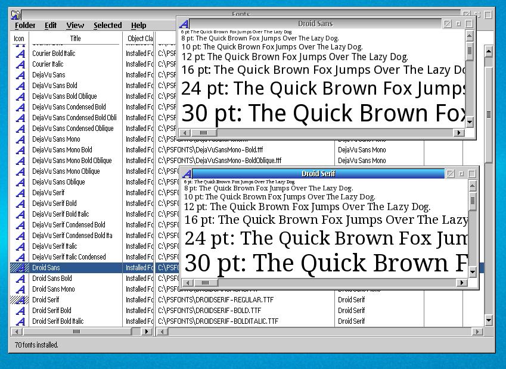The width and height of the screenshot is (506, 369).
Task: Click the DejaVu Sans Mono font icon
Action: (x=20, y=139)
